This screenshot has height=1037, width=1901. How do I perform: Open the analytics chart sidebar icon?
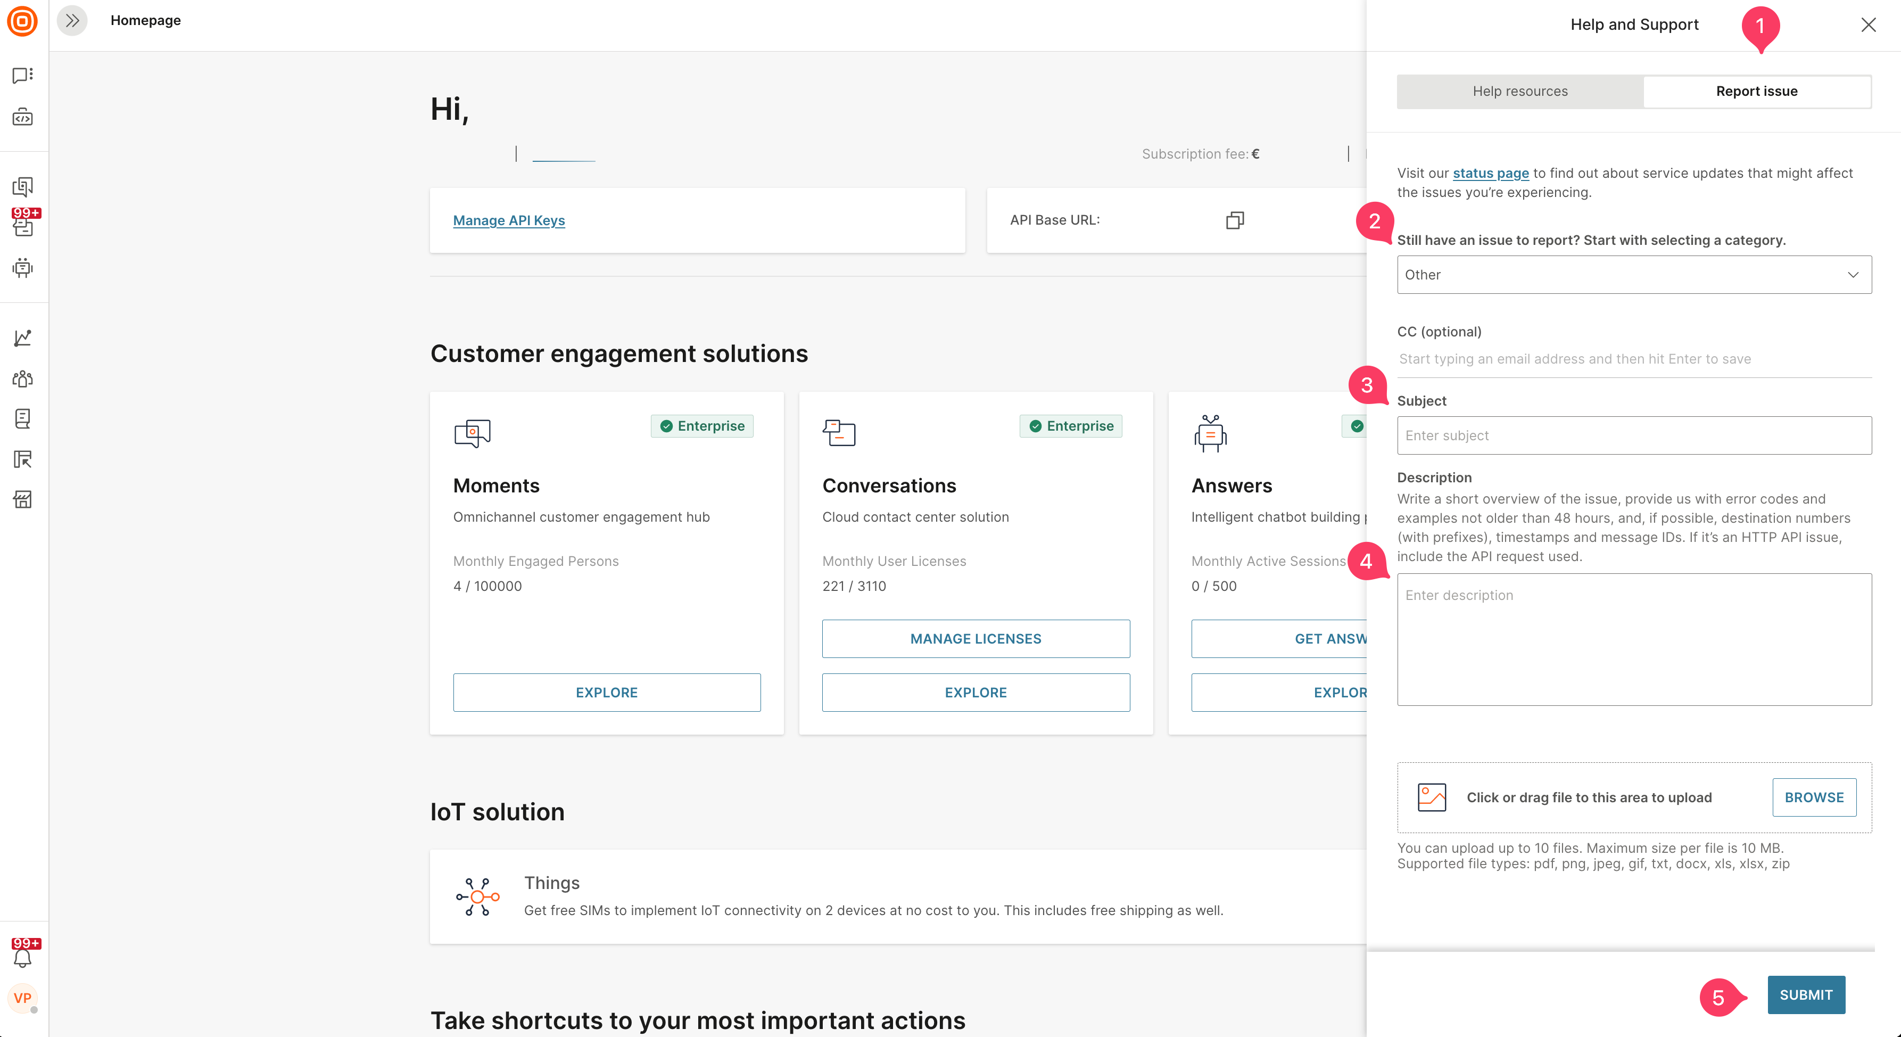pyautogui.click(x=22, y=338)
